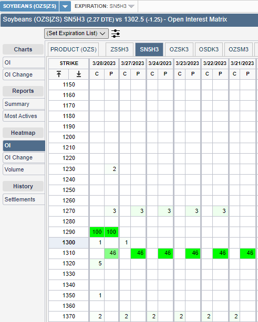Click the 46 put cell for 3/28/2023

click(x=111, y=253)
